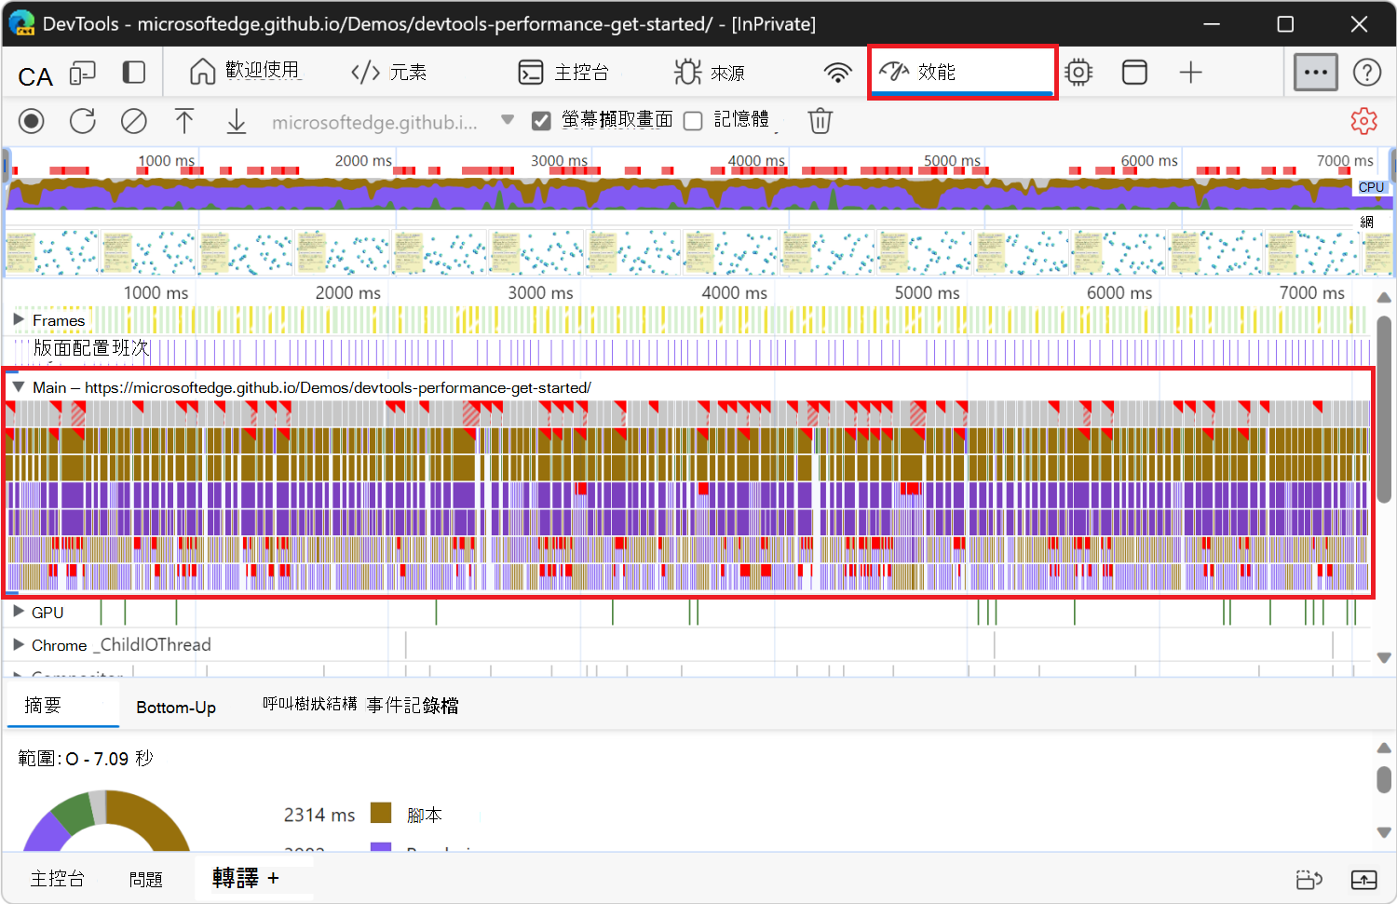Expand the Frames track
The image size is (1397, 904).
click(19, 319)
